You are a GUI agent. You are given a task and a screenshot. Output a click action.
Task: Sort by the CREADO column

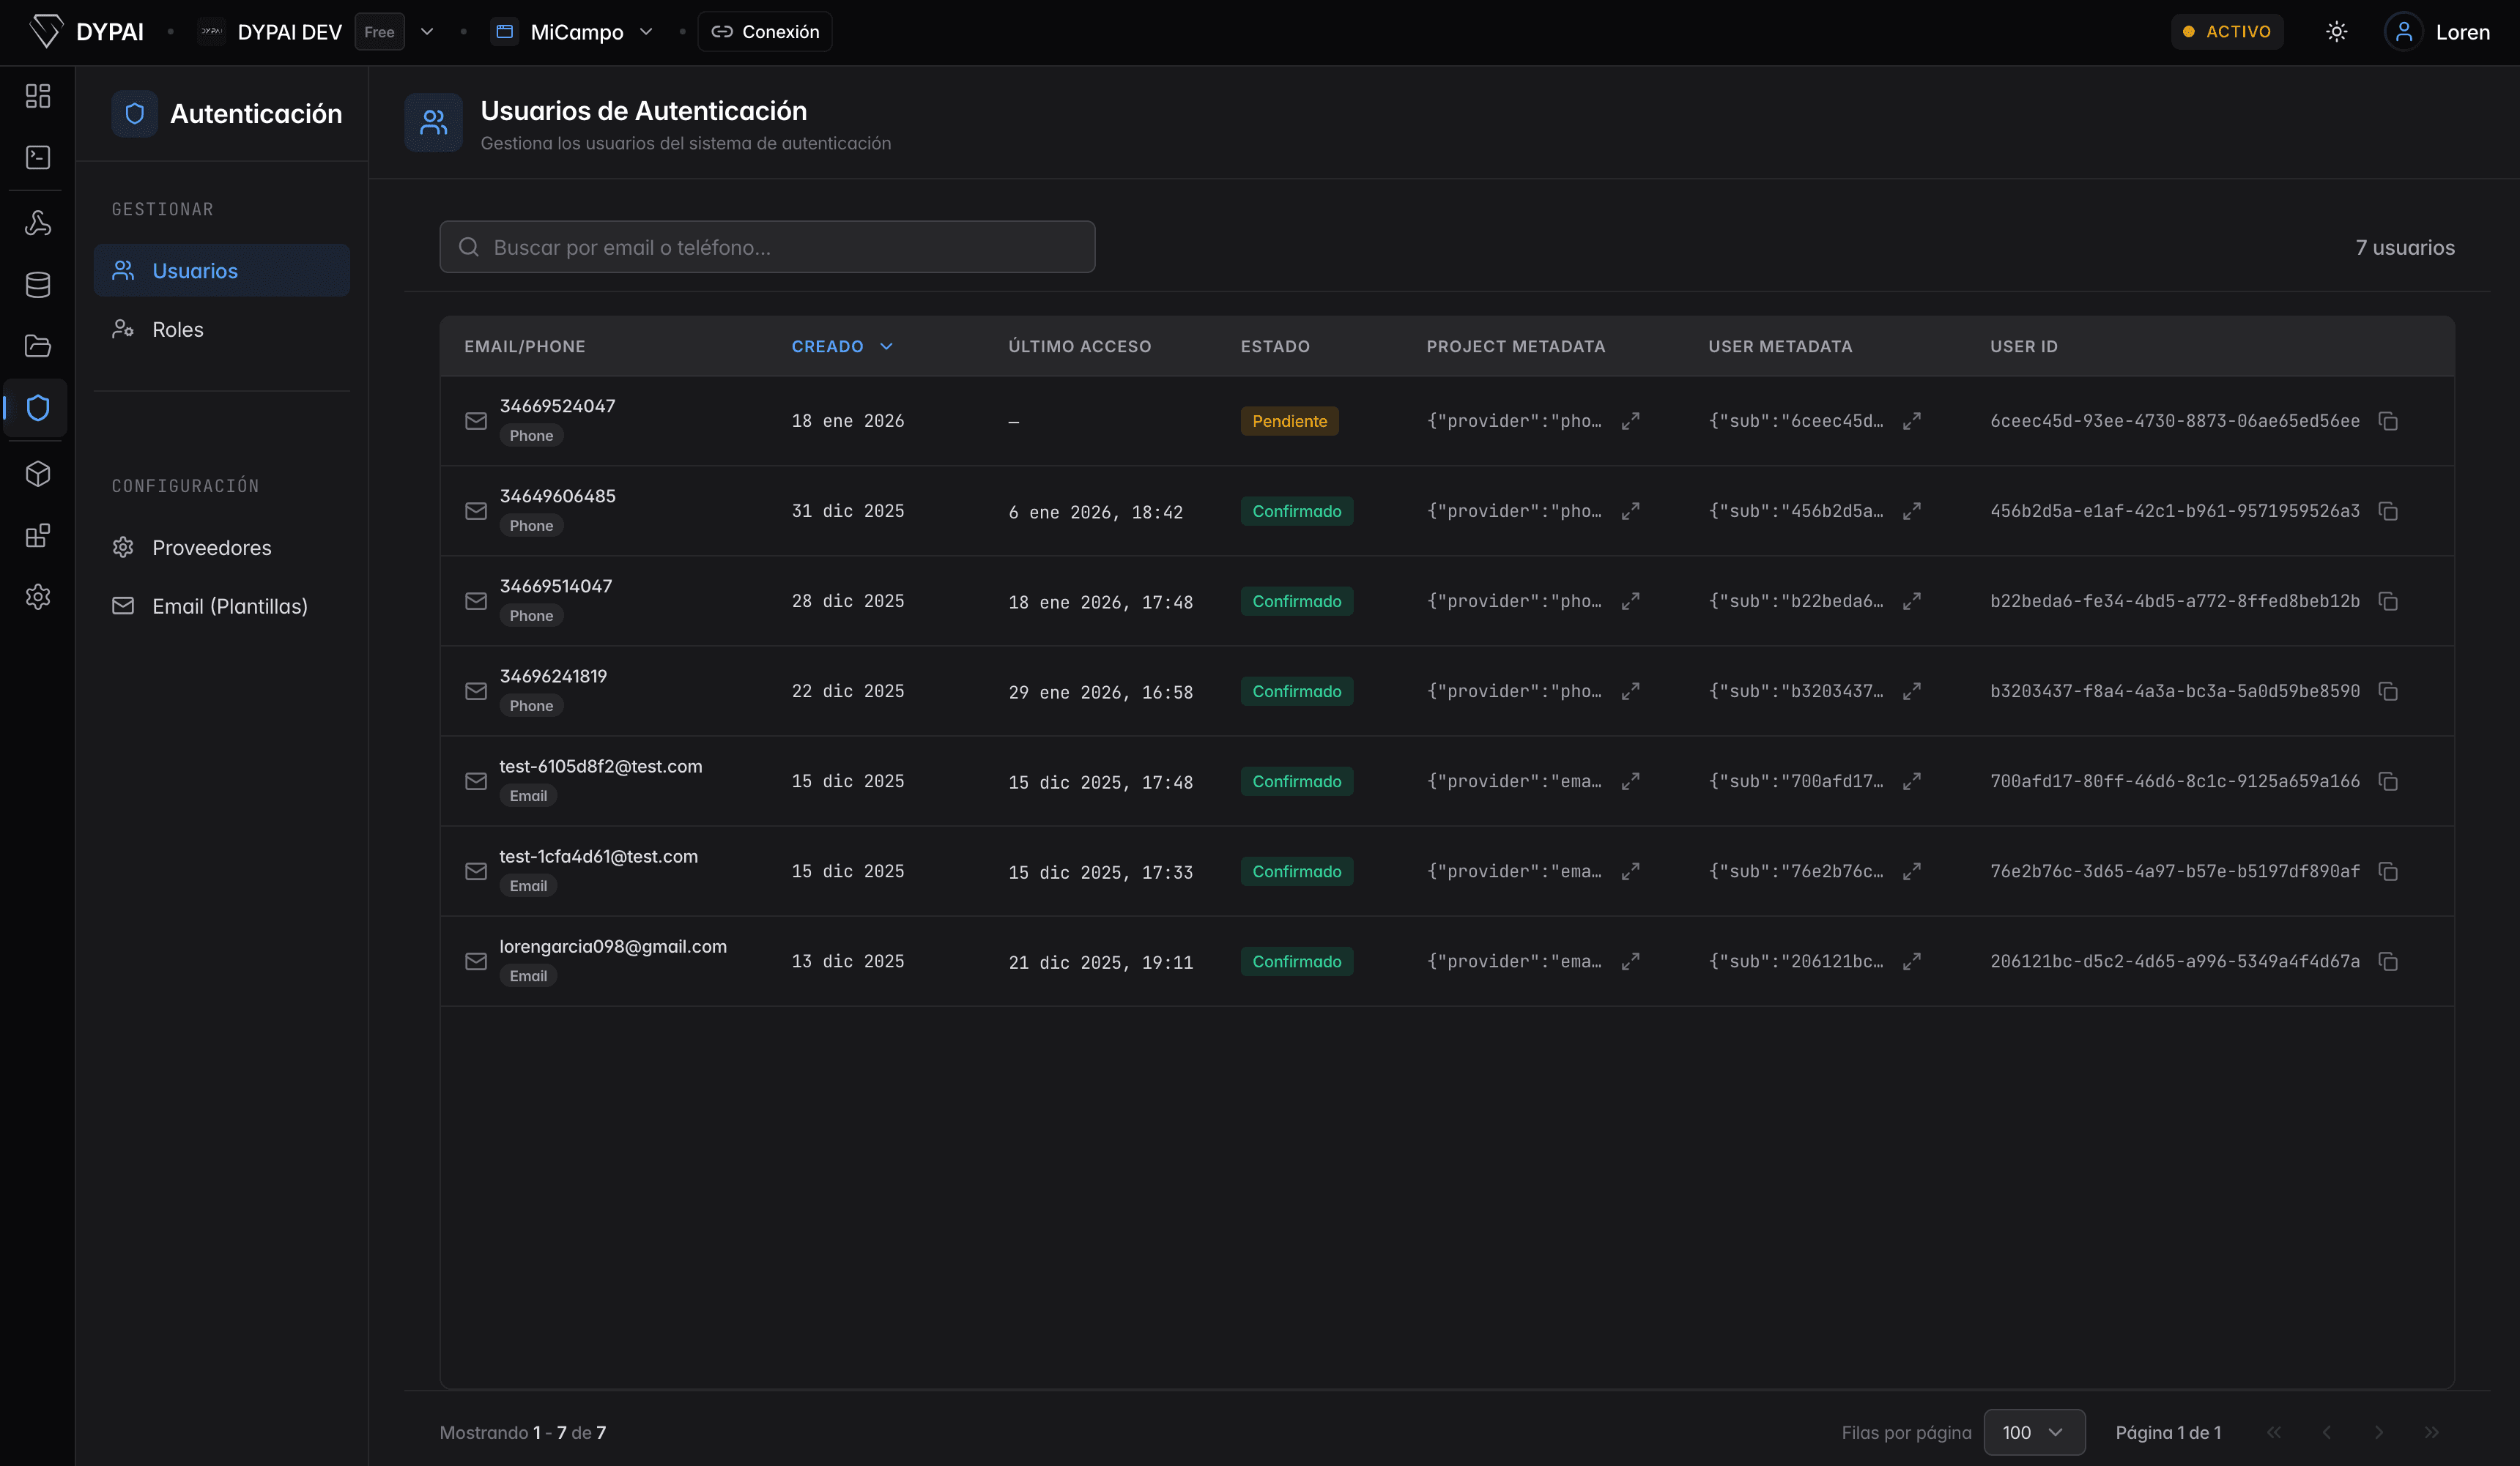(842, 346)
